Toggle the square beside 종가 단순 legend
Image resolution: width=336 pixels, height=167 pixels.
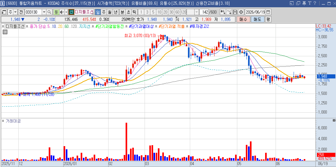28,27
